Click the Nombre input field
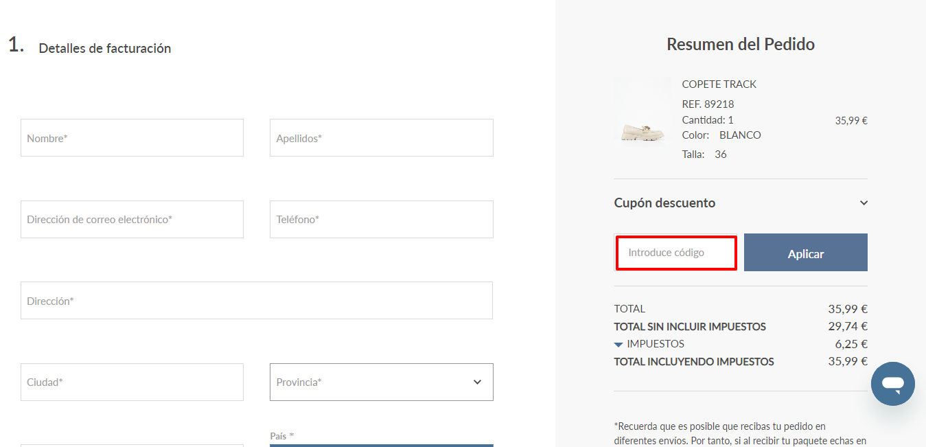This screenshot has height=447, width=926. tap(132, 138)
